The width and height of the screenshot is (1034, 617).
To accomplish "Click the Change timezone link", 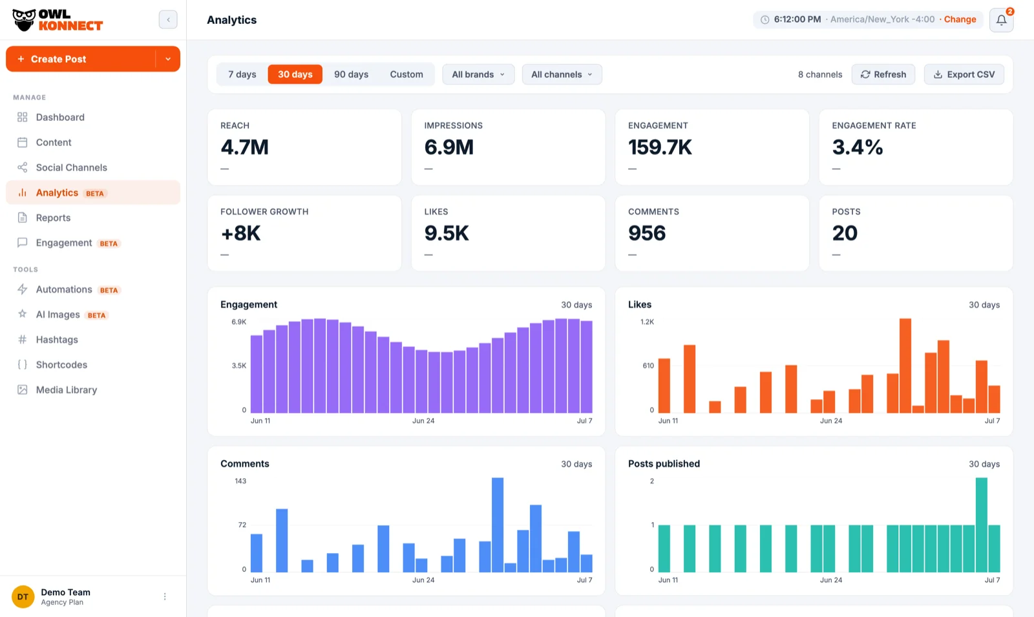I will [x=960, y=19].
